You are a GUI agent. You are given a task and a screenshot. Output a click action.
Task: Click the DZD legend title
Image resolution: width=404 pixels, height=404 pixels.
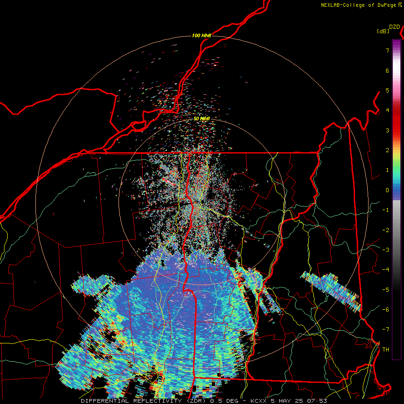coord(395,27)
